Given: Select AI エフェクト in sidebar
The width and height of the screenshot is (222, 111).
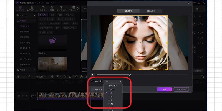Looking at the screenshot, I should (25, 26).
